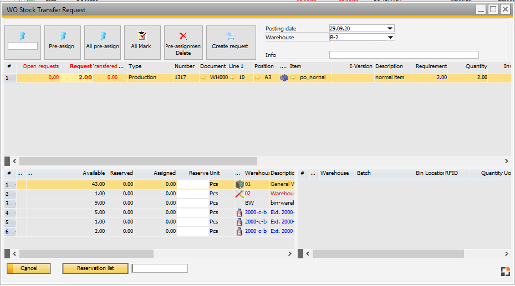The width and height of the screenshot is (515, 286).
Task: Click the Pre-assign toolbar button
Action: coord(62,42)
